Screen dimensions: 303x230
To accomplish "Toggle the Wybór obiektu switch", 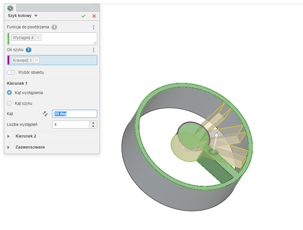I will click(x=11, y=72).
